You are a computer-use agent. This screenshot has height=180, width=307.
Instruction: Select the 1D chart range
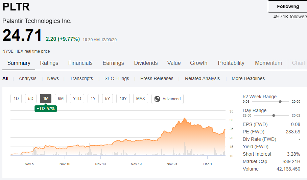coord(16,99)
